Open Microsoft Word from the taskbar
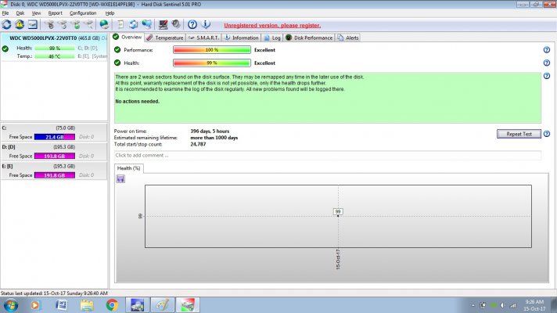Screen dimensions: 557x313 click(x=62, y=305)
